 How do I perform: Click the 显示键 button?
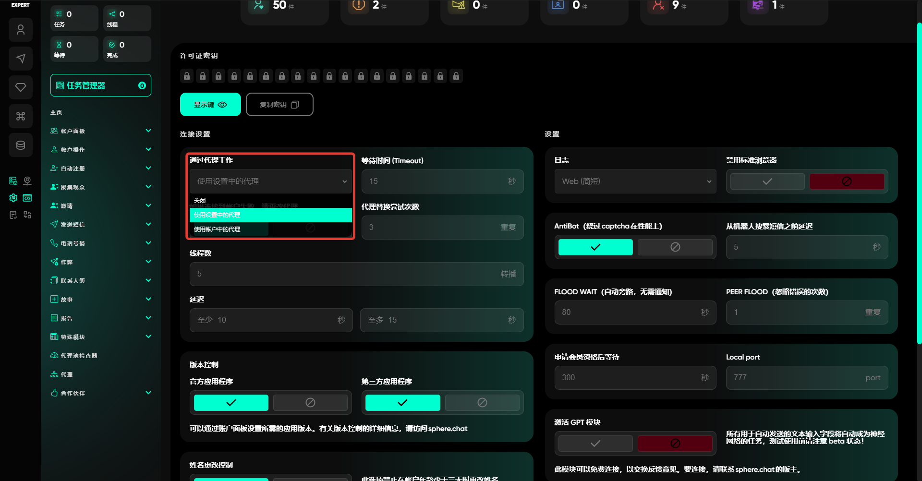coord(210,105)
